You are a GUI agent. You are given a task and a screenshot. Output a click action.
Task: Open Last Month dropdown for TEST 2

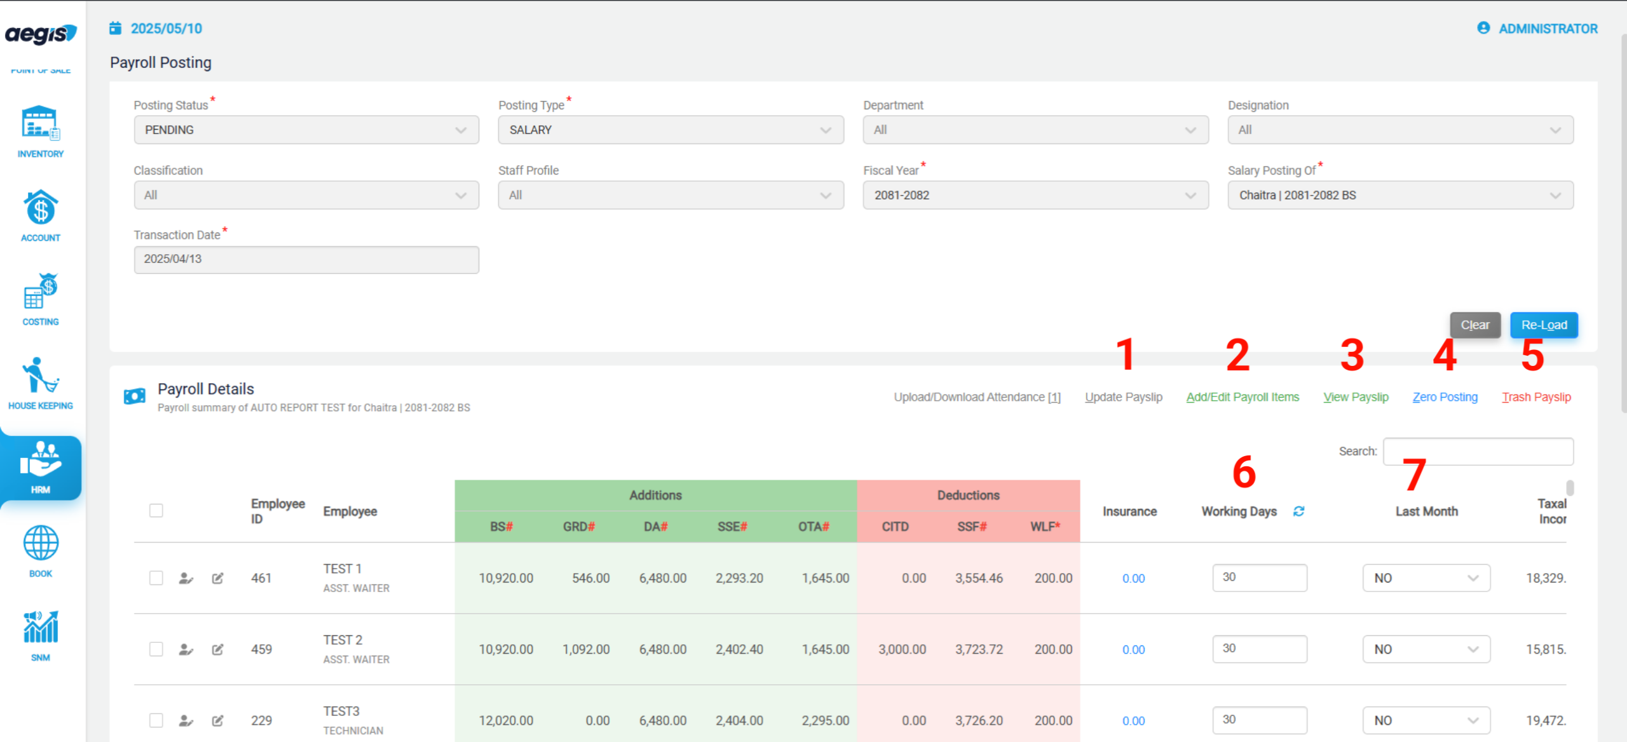(1426, 649)
